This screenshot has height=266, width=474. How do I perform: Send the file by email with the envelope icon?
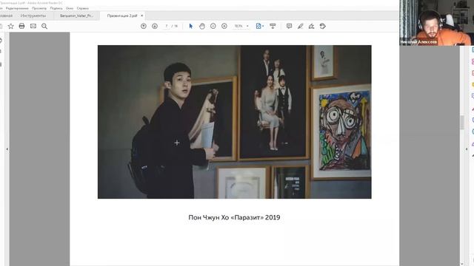(33, 27)
